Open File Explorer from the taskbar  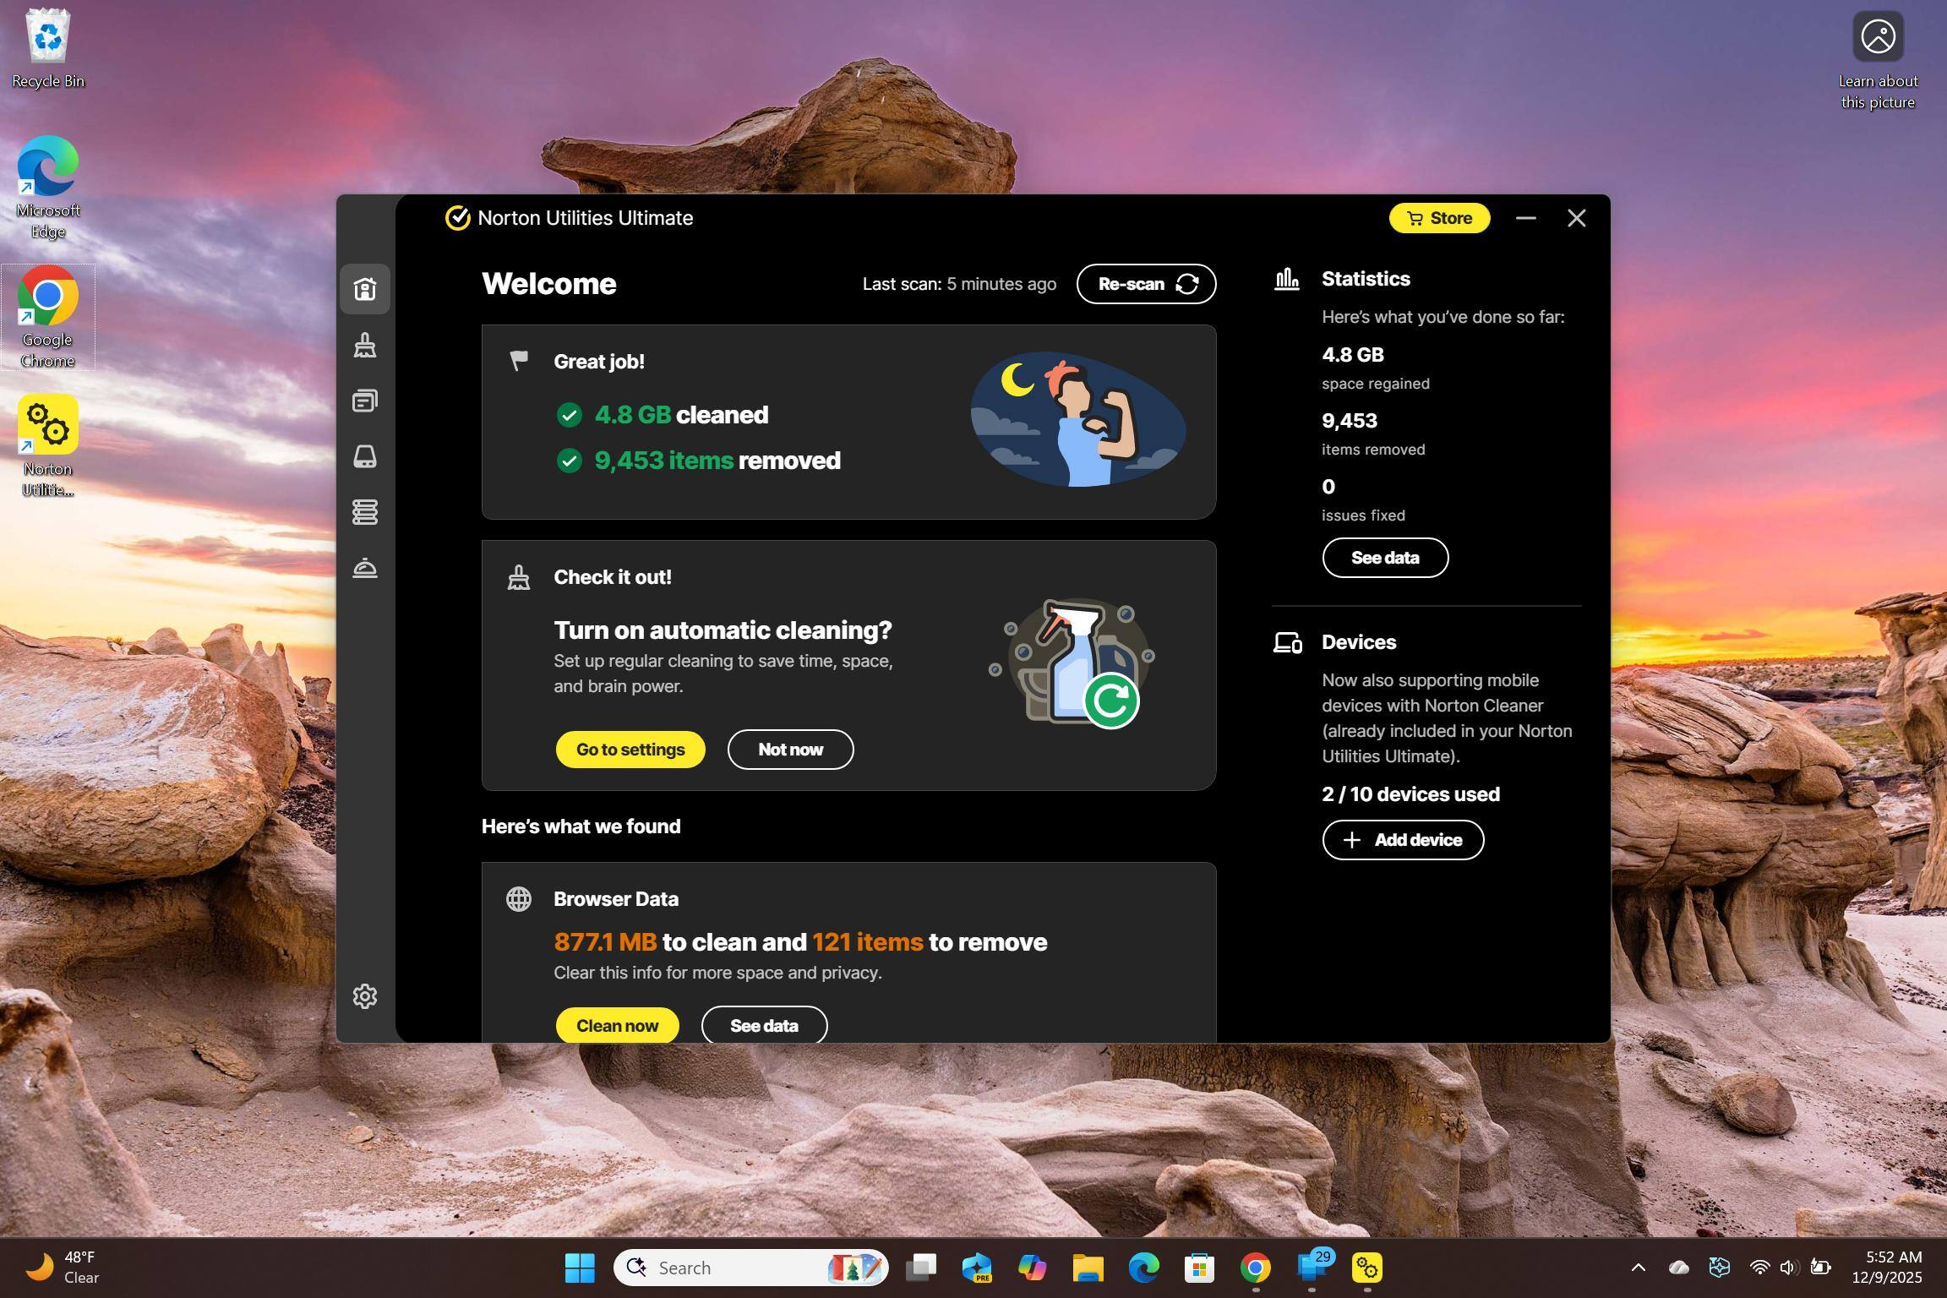pyautogui.click(x=1088, y=1268)
